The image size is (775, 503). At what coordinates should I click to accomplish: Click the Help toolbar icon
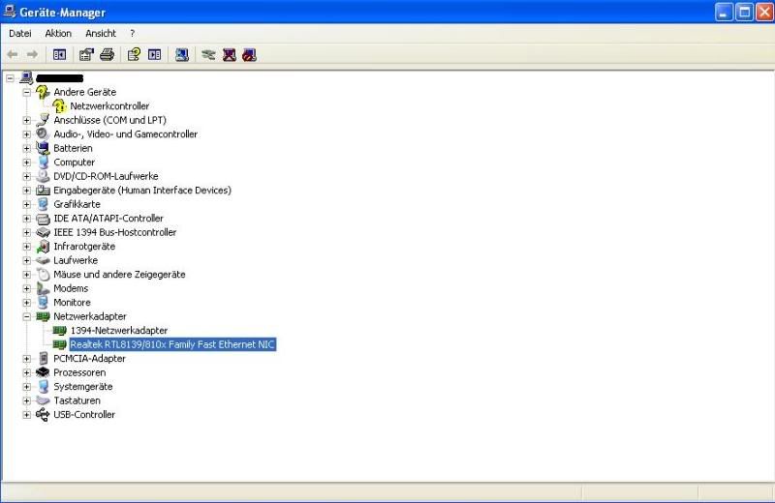click(134, 54)
